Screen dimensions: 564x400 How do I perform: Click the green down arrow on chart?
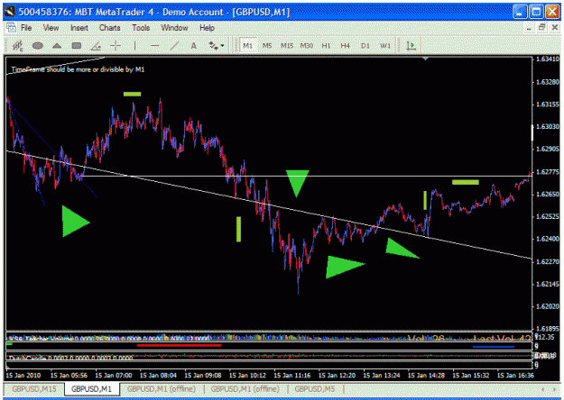[297, 184]
